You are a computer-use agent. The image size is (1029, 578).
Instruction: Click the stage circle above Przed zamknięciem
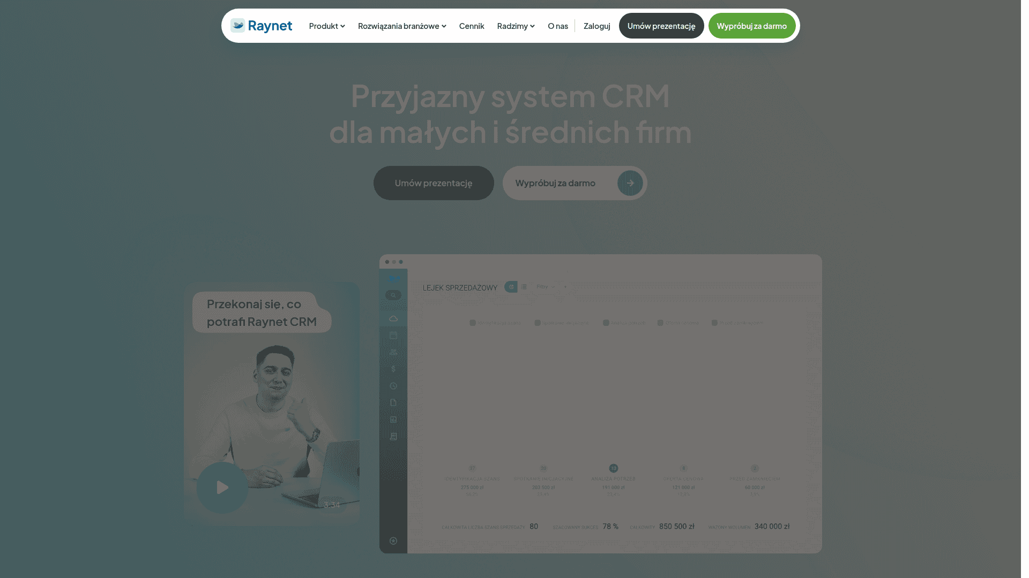[755, 468]
